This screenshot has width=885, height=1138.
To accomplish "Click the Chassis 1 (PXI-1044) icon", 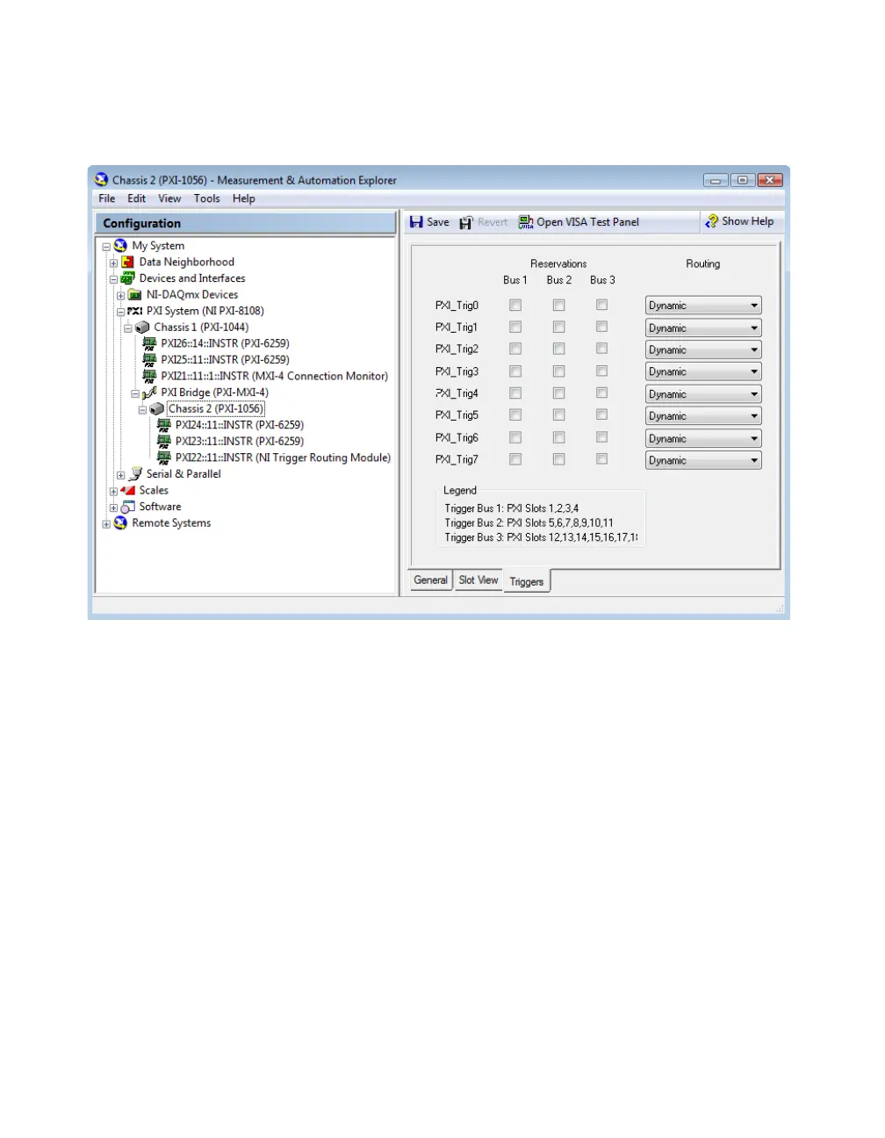I will coord(142,328).
